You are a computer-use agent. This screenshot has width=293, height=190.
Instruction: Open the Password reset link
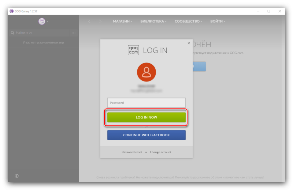pos(132,152)
